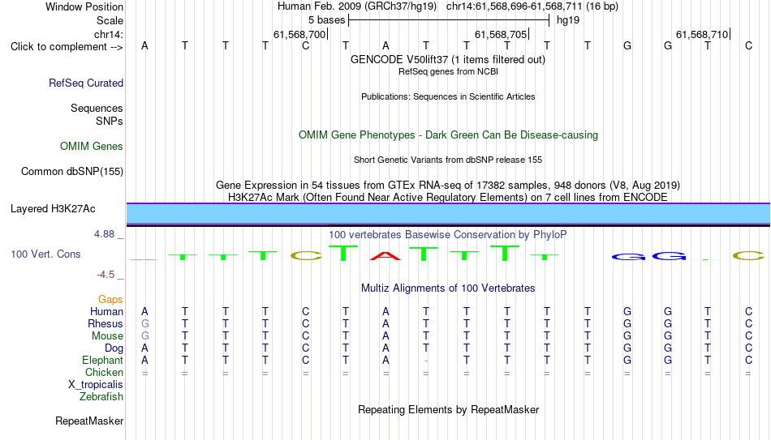
Task: Click the Multiz Alignments of 100 Vertebrates title
Action: pos(448,288)
